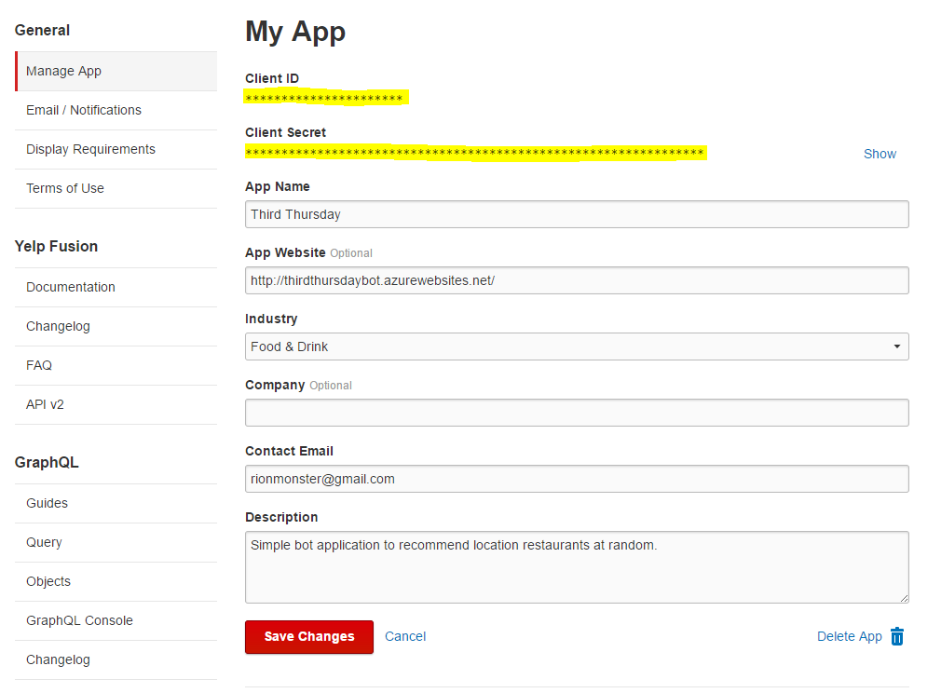Open Yelp Fusion Documentation
941x693 pixels.
[x=116, y=287]
